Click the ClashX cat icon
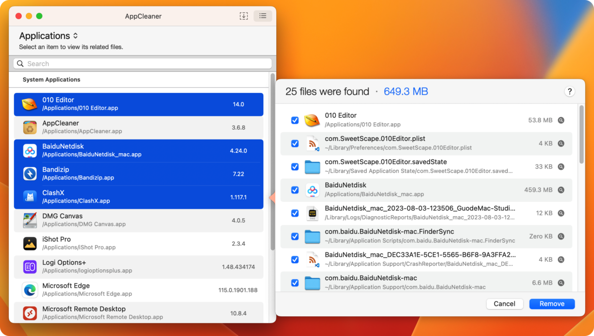594x336 pixels. coord(30,197)
